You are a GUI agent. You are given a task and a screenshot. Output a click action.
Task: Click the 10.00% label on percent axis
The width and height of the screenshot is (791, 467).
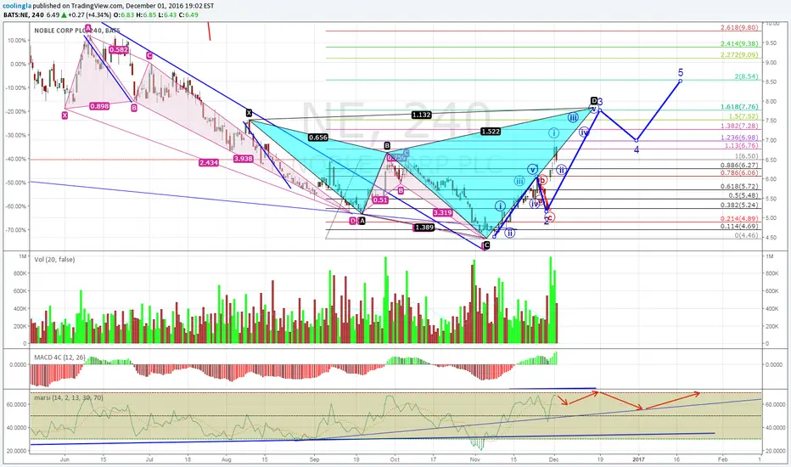point(18,41)
